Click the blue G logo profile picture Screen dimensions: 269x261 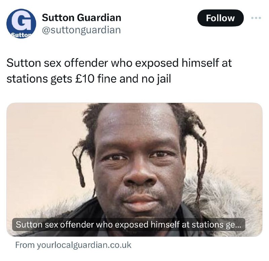tap(21, 24)
